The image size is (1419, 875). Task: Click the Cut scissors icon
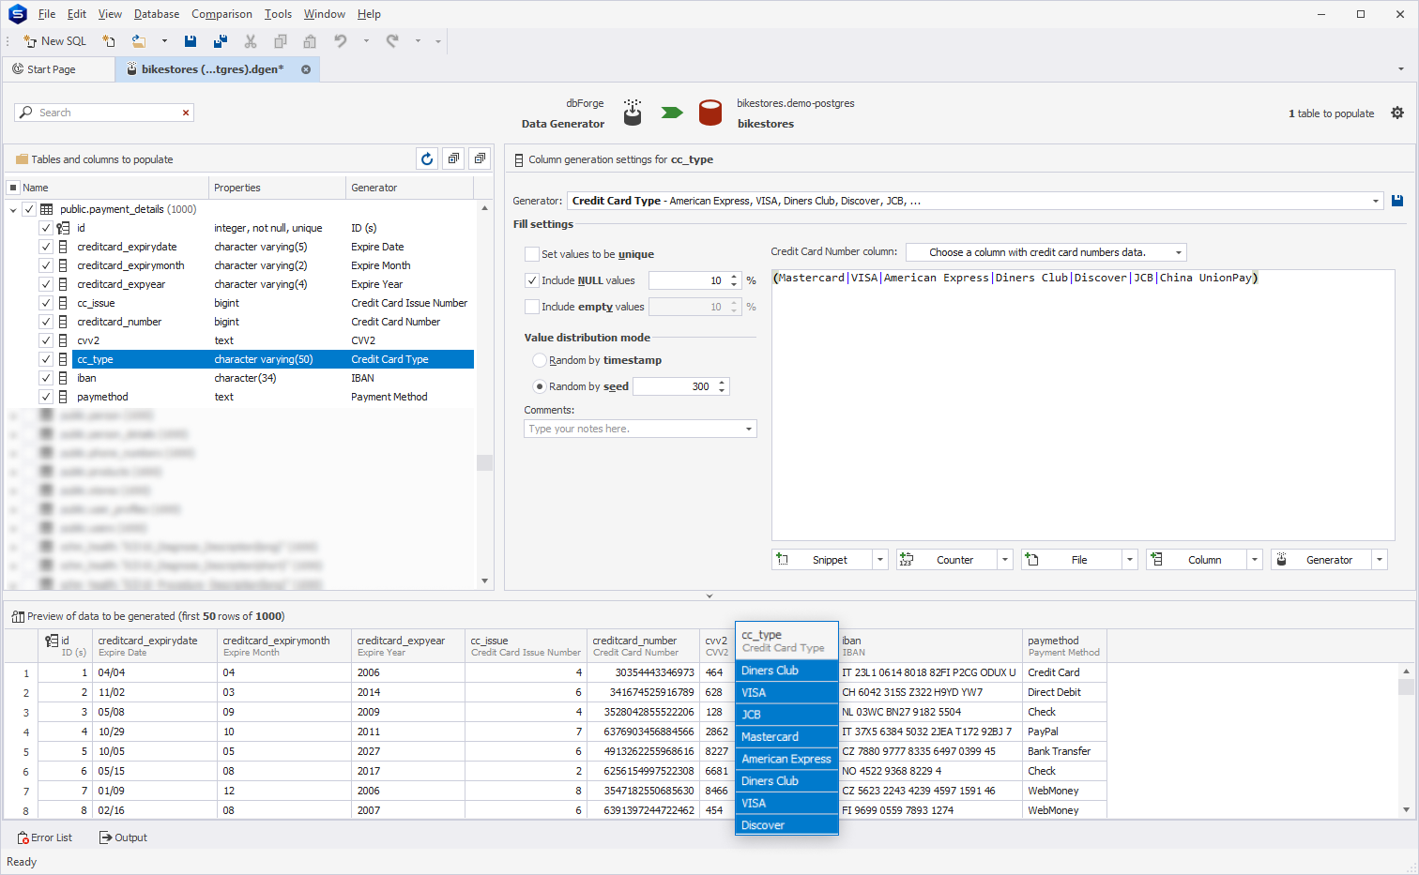pos(251,41)
